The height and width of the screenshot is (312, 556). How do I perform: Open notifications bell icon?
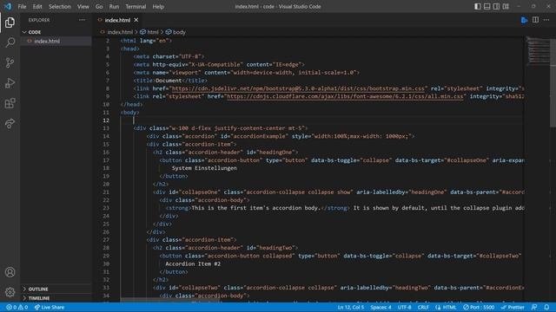(x=546, y=308)
